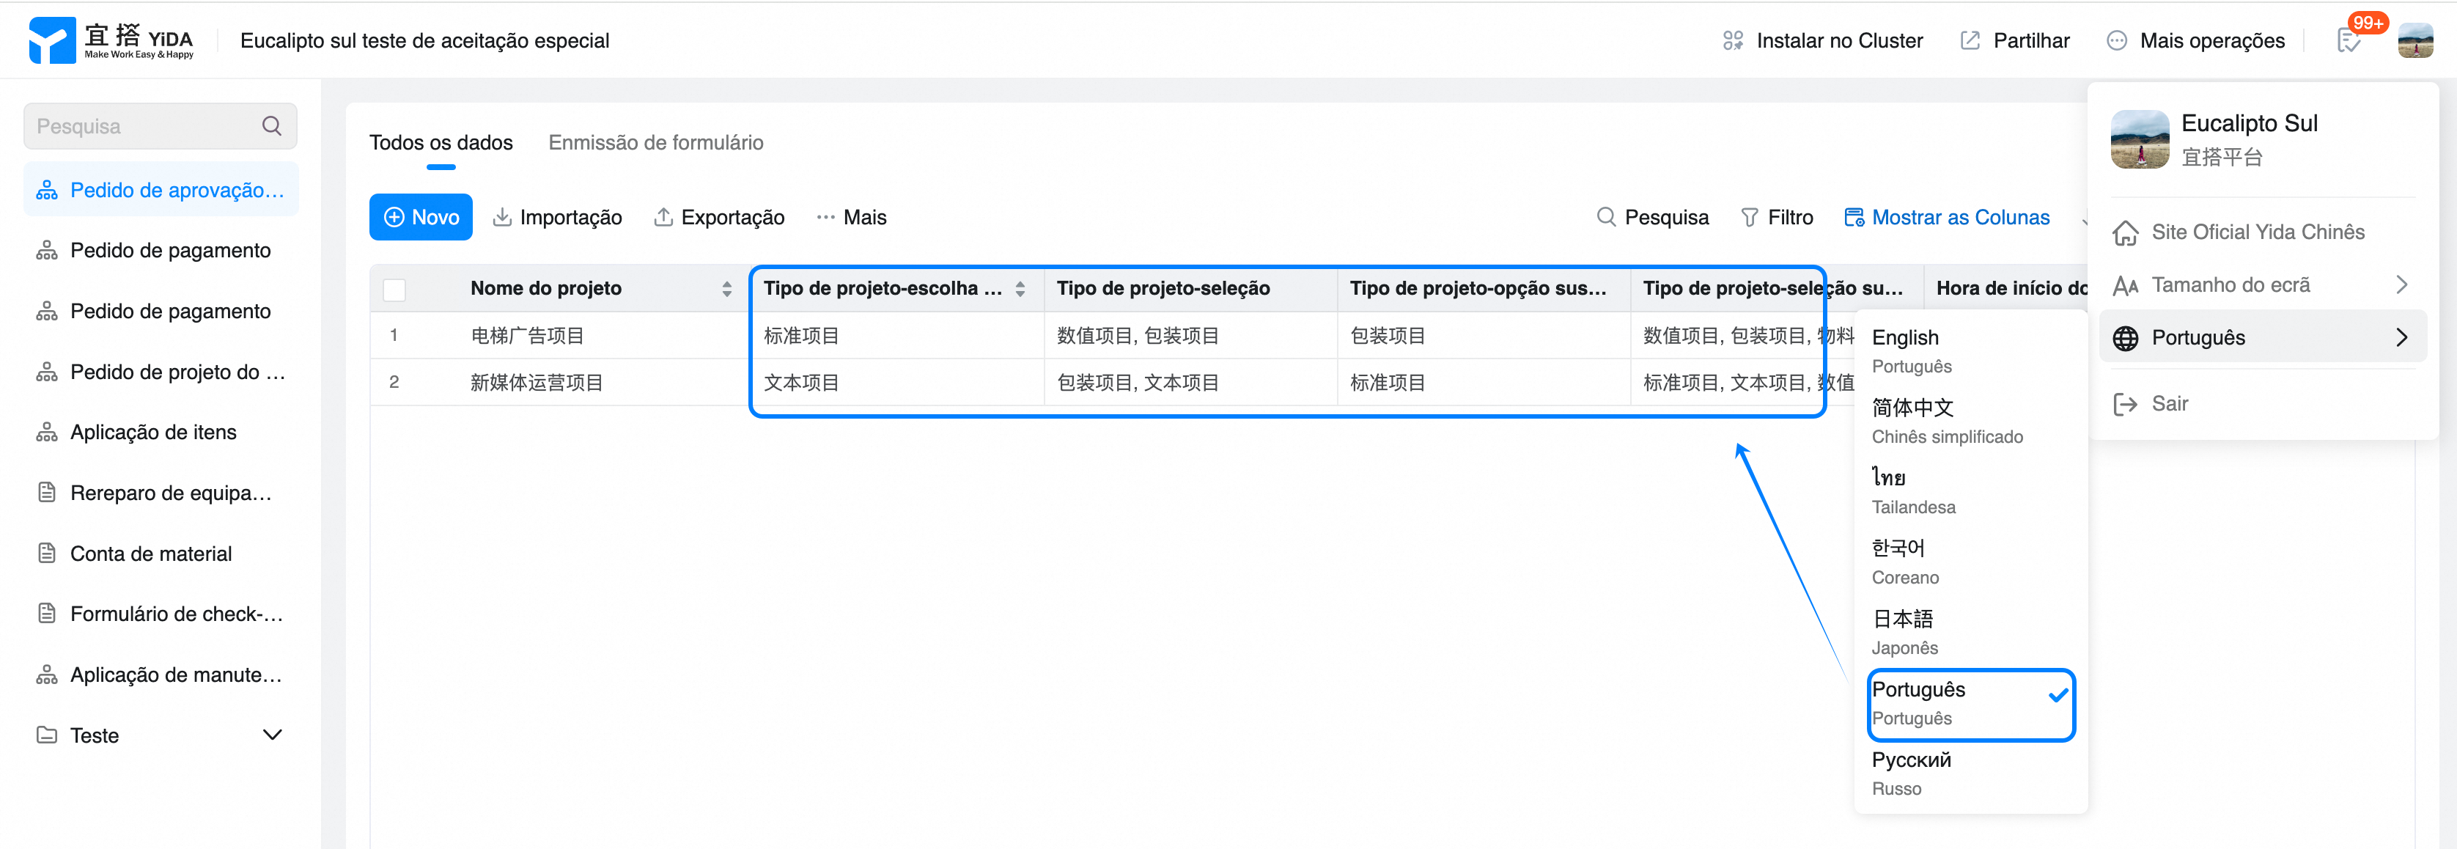Screen dimensions: 2457x849
Task: Click the search magnifier icon in sidebar
Action: pyautogui.click(x=272, y=126)
